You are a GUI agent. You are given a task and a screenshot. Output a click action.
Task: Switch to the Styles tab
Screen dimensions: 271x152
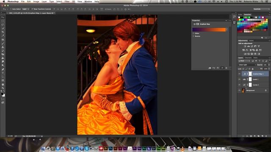(x=251, y=41)
